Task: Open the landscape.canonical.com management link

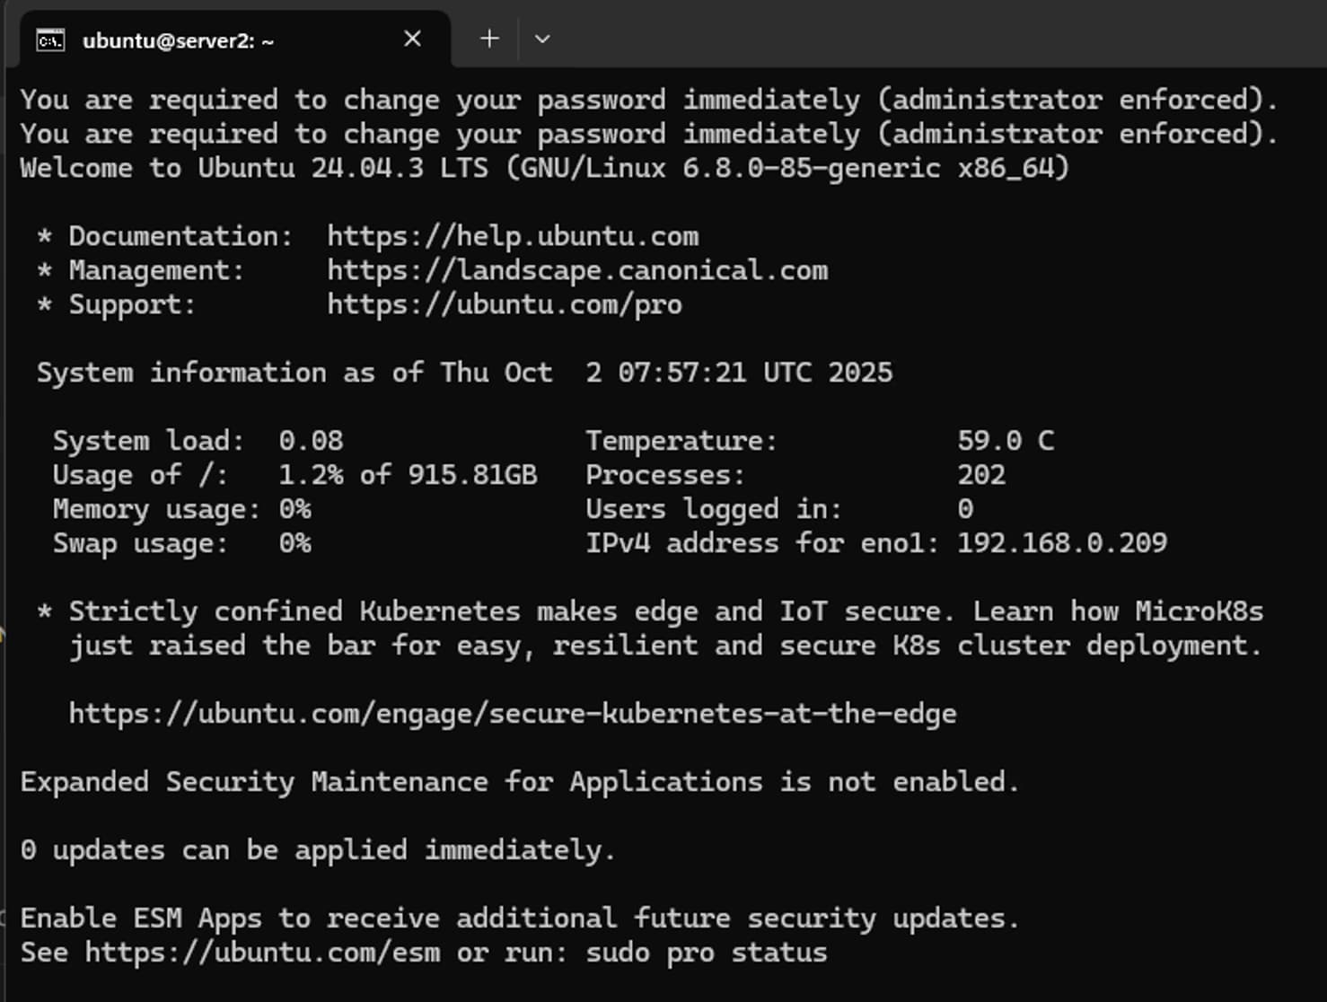Action: coord(576,270)
